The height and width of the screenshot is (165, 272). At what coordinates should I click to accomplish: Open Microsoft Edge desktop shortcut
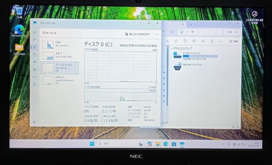tap(19, 31)
